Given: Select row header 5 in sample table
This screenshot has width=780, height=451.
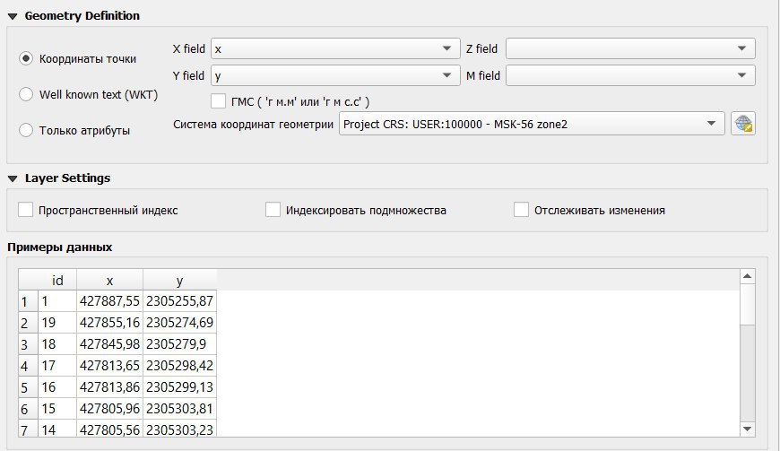Looking at the screenshot, I should pyautogui.click(x=29, y=387).
